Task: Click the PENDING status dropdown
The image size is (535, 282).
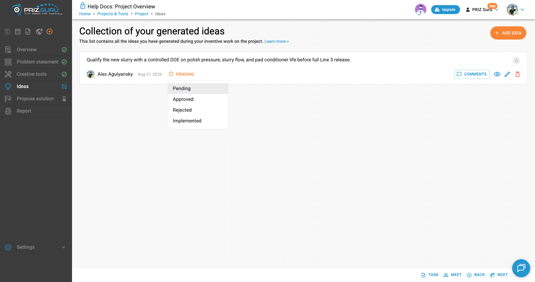Action: 182,74
